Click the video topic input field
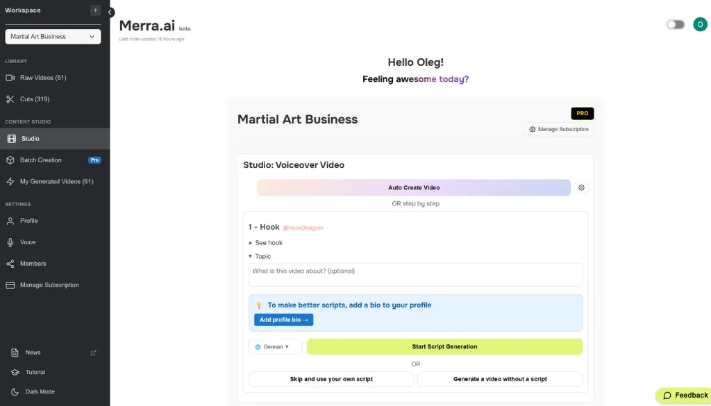 (x=415, y=275)
